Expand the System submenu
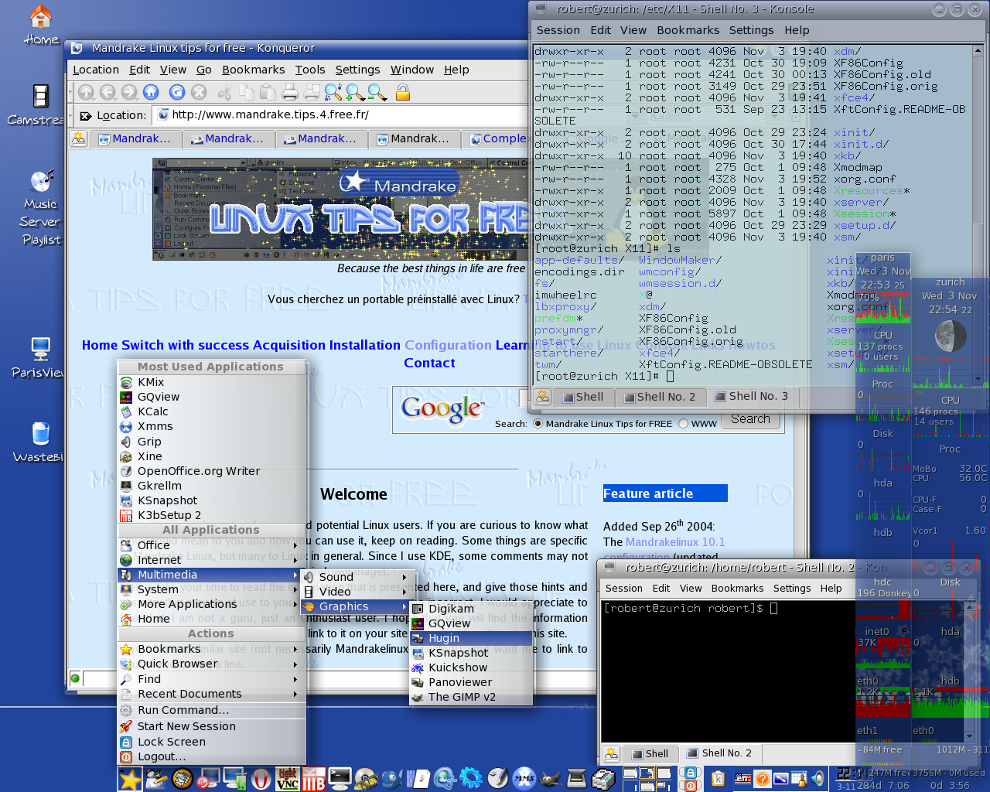 click(210, 589)
